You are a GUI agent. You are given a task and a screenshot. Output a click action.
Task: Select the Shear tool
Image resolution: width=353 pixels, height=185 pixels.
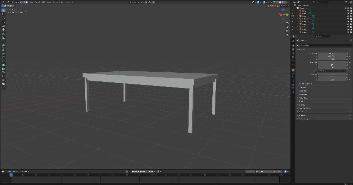tap(4, 84)
